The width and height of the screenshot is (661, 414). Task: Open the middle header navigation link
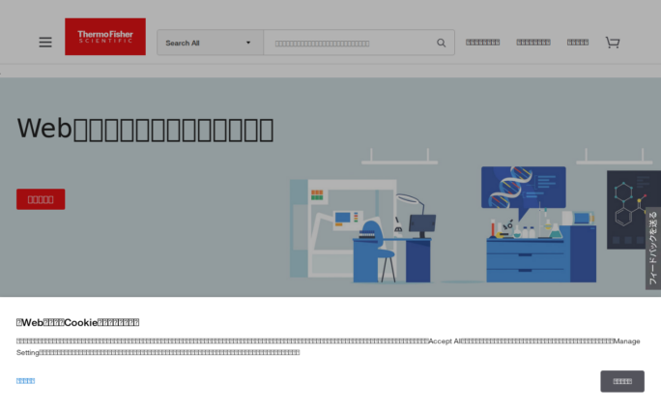(x=532, y=43)
